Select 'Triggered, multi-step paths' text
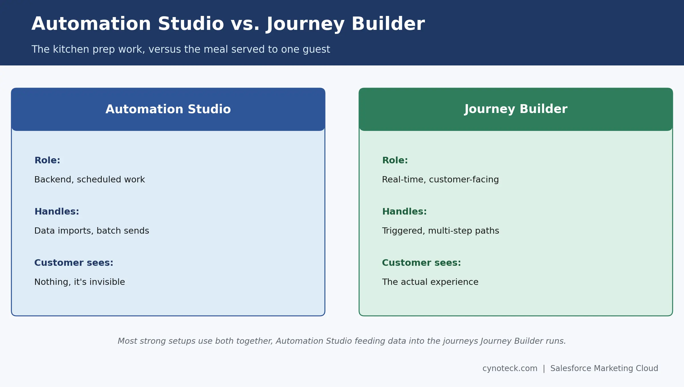The height and width of the screenshot is (387, 684). 441,231
